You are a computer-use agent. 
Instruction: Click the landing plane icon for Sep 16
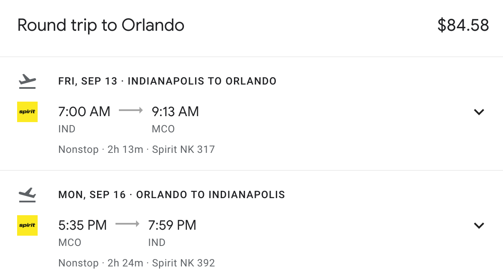click(27, 195)
